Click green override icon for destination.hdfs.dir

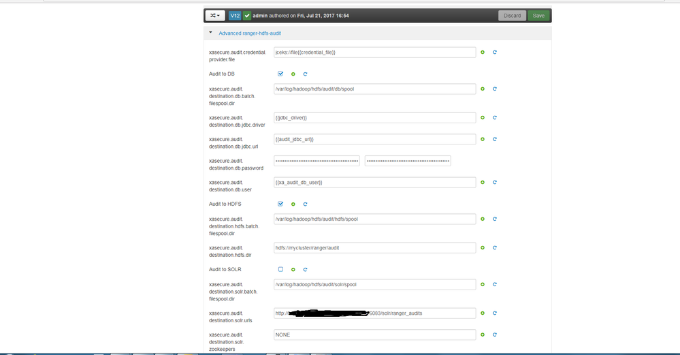click(482, 248)
